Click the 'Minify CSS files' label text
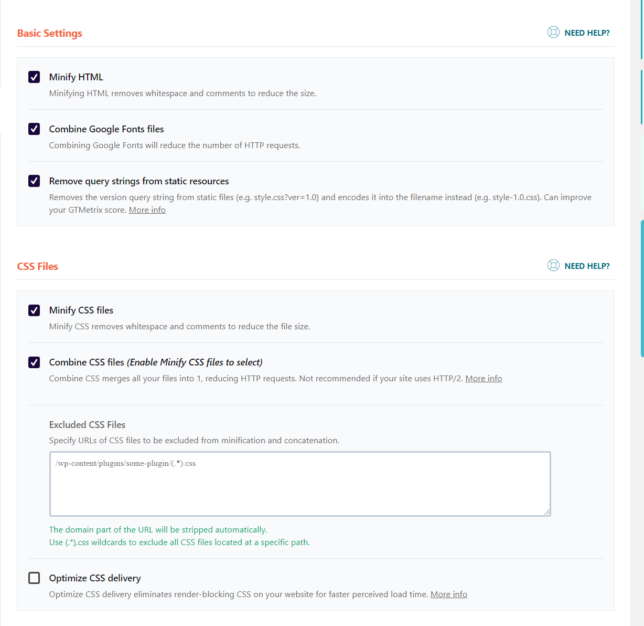Screen dimensions: 644x626 tap(81, 310)
